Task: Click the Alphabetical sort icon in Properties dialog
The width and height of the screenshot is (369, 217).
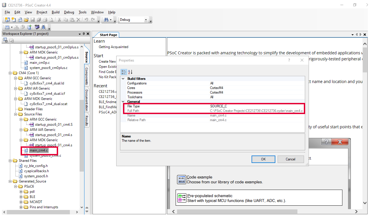Action: click(130, 72)
